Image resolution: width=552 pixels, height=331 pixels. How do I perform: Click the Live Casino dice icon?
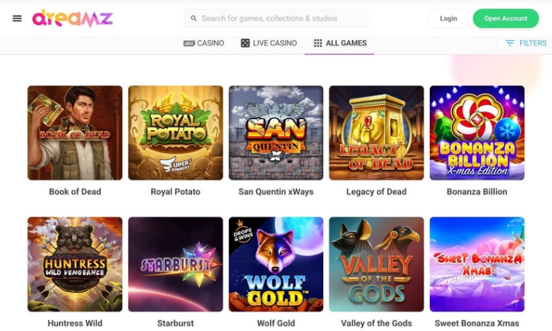coord(245,43)
